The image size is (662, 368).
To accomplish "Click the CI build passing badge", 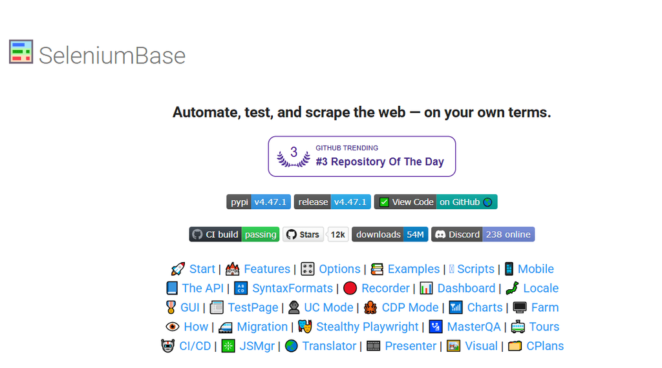I will [x=234, y=234].
